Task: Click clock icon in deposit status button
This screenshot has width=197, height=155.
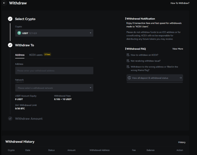Action: tap(129, 78)
